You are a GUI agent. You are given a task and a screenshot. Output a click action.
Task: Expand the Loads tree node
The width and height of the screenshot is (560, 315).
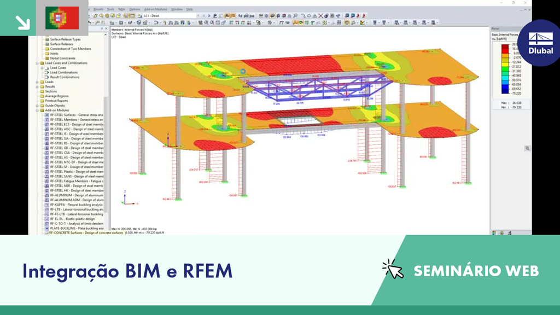click(37, 82)
